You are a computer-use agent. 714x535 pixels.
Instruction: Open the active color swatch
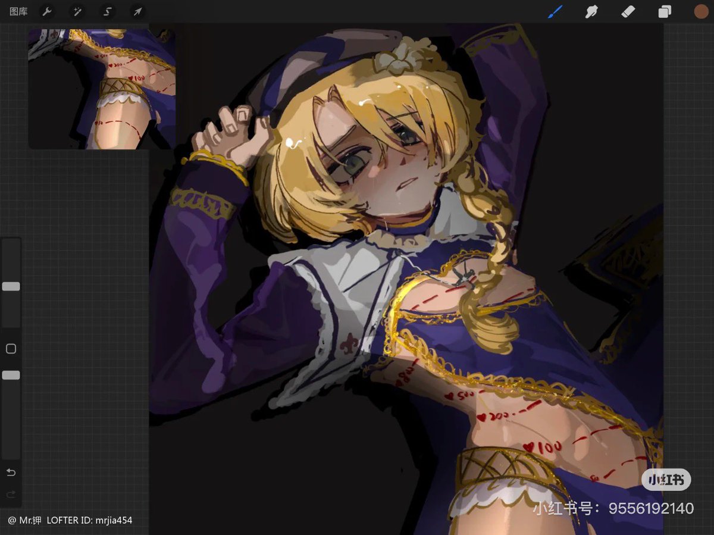[701, 11]
